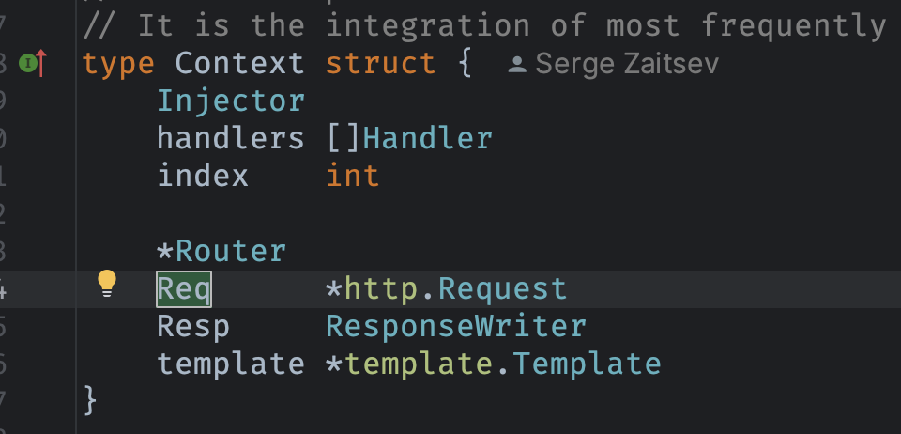Click the green implements gutter icon

tap(27, 62)
